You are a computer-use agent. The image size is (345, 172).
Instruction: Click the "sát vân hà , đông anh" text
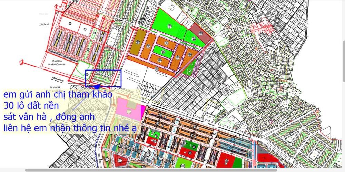point(49,117)
